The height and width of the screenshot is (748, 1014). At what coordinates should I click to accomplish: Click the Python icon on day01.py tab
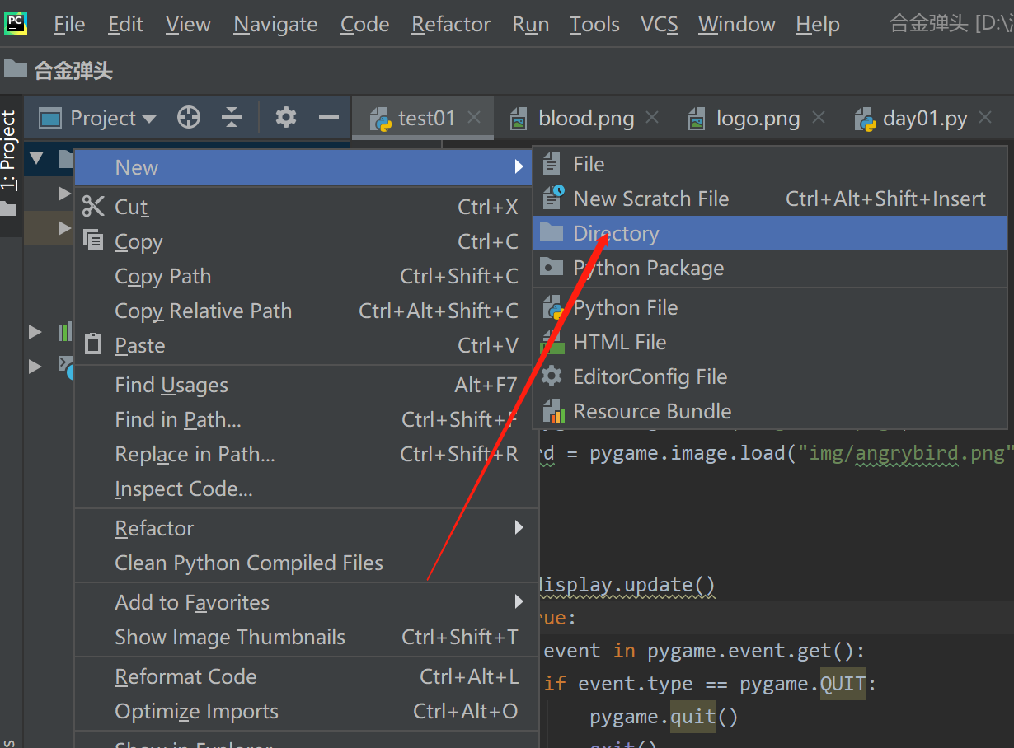(865, 119)
